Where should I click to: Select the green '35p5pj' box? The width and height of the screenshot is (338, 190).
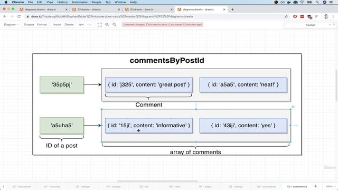[x=62, y=84]
